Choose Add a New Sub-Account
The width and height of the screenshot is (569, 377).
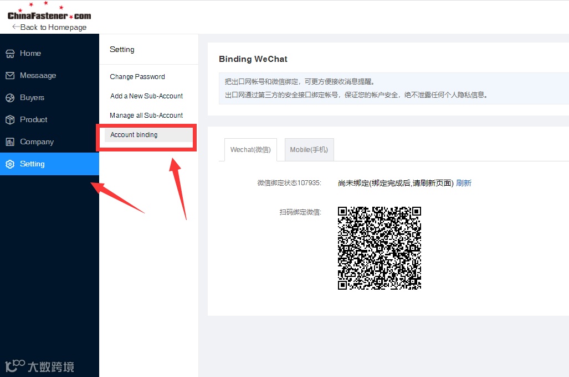click(x=147, y=96)
